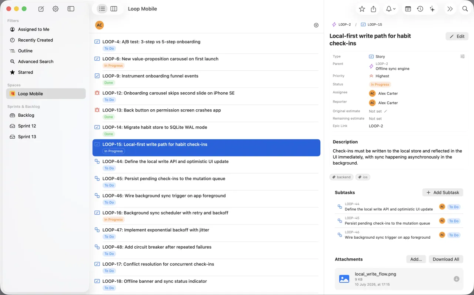Switch to list view layout
Screen dimensions: 474x295
pyautogui.click(x=102, y=9)
